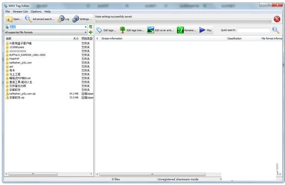Click right arrow of file list scrollbar

[x=91, y=174]
